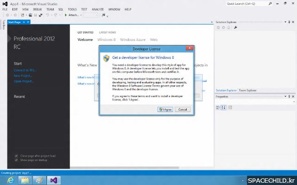Pin the Start Page tab
The image size is (297, 185).
click(x=24, y=22)
